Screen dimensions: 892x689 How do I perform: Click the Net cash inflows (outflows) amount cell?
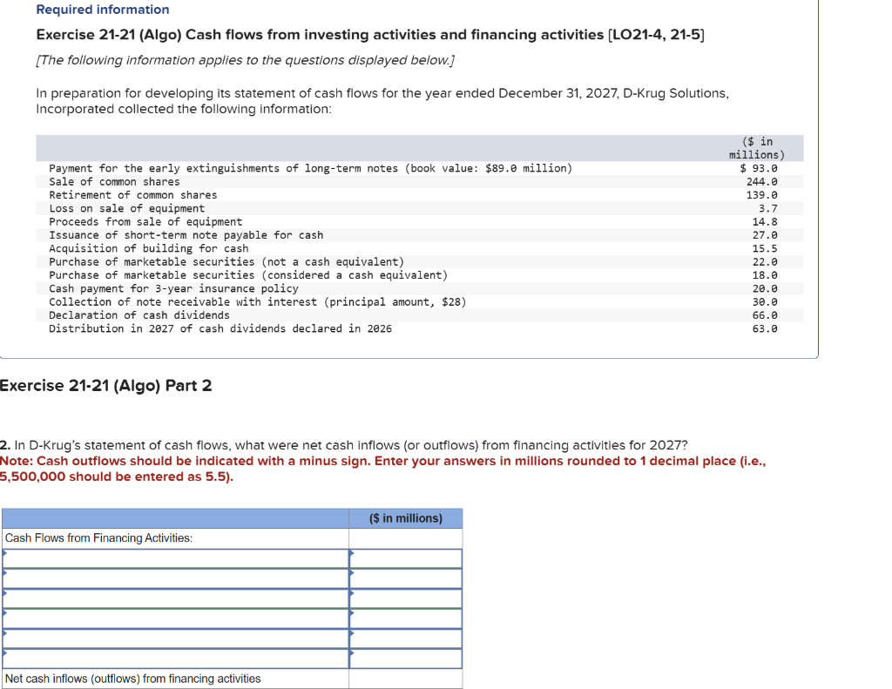click(406, 679)
